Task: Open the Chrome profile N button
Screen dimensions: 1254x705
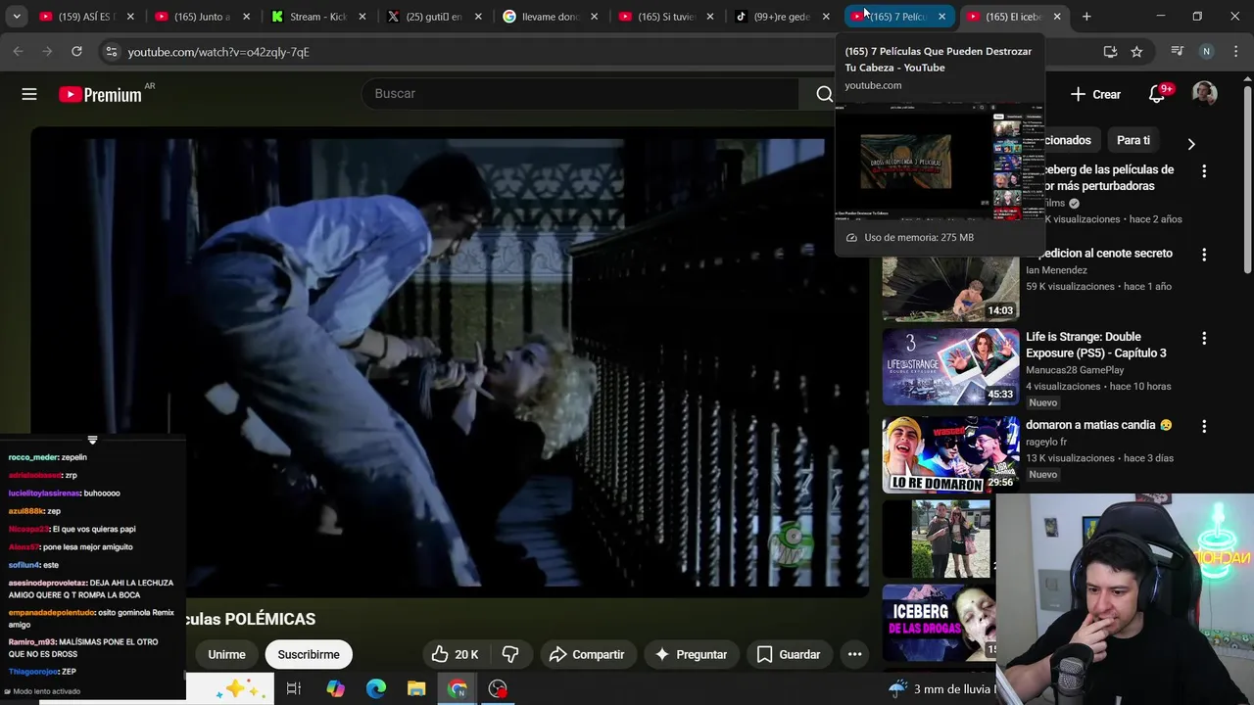Action: coord(1206,52)
